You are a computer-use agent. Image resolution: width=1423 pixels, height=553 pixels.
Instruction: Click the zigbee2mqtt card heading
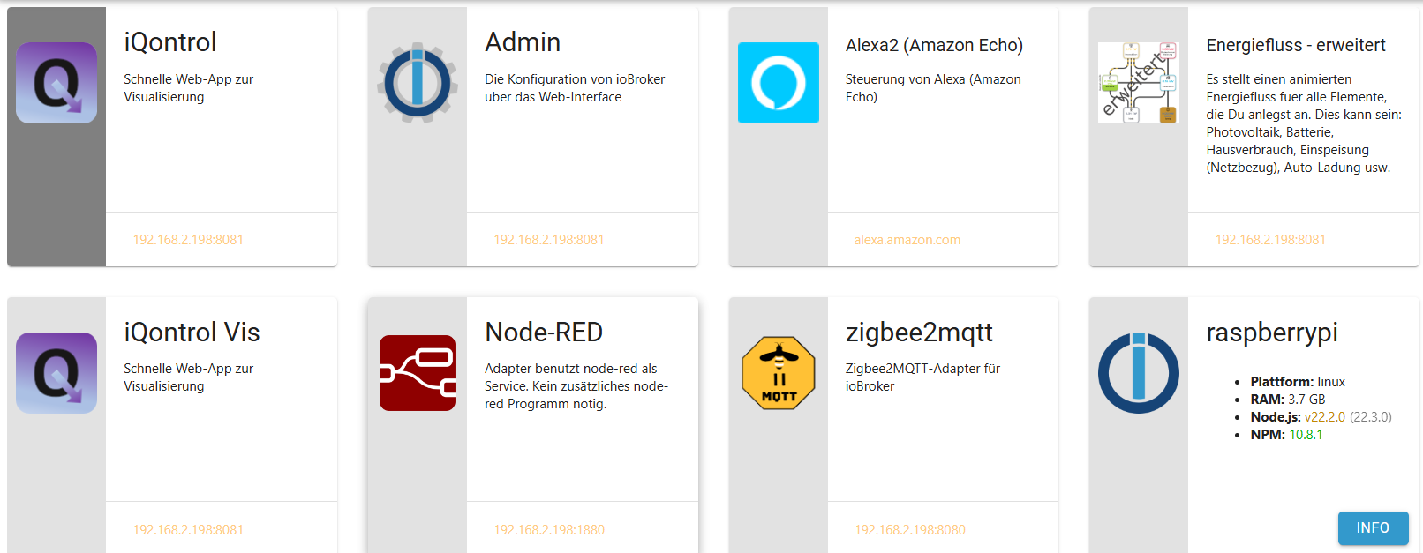point(919,333)
